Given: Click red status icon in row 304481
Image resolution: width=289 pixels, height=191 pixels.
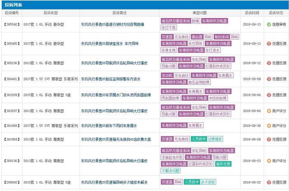Looking at the screenshot, I should [x=269, y=79].
